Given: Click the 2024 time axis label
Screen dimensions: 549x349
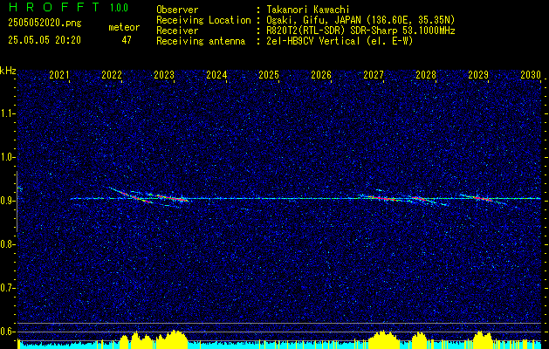Looking at the screenshot, I should tap(216, 75).
